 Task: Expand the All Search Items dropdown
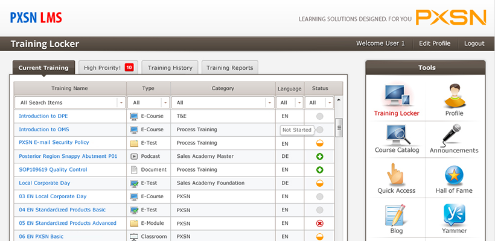121,103
